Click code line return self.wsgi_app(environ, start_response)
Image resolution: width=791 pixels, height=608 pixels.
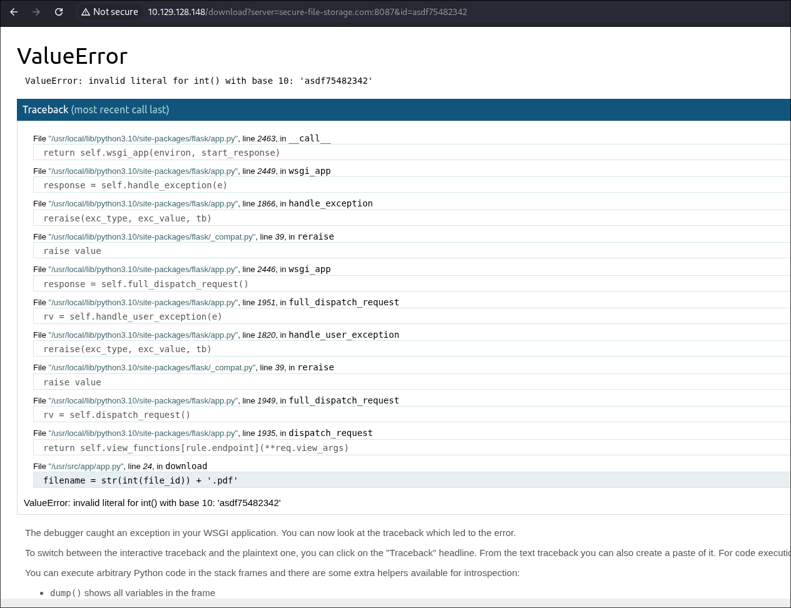[x=161, y=153]
